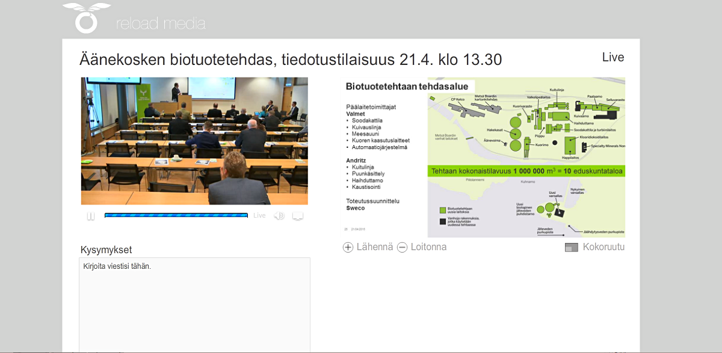Click the live video picture
The image size is (722, 353).
(194, 141)
